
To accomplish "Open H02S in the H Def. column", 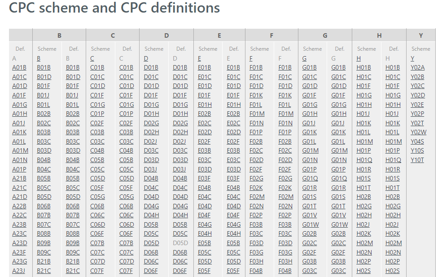I will coord(392,271).
